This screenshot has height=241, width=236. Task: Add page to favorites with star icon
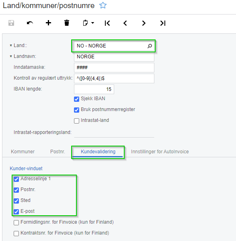[x=103, y=5]
